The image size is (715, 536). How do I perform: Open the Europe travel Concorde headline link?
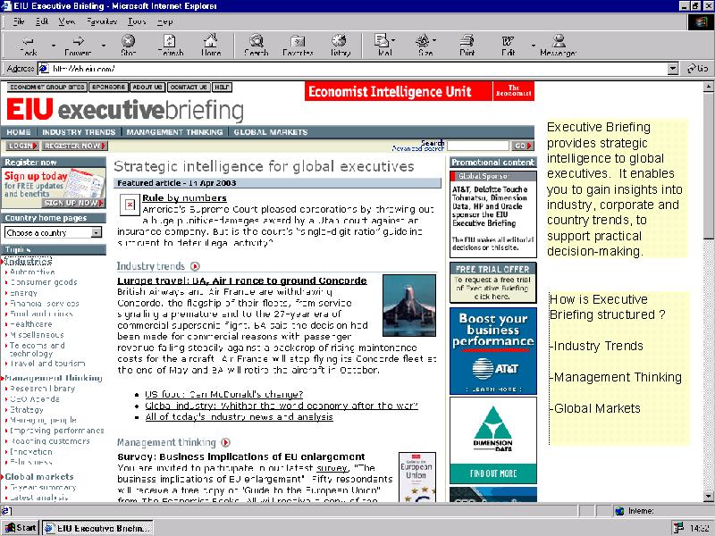[x=241, y=281]
